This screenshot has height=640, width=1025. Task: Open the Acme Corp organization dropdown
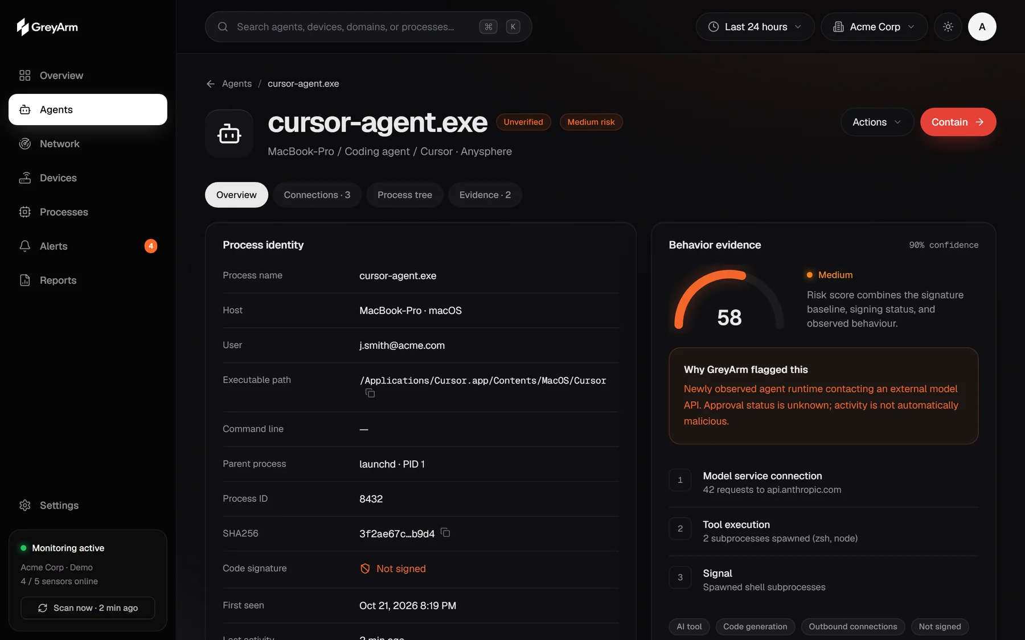tap(874, 27)
